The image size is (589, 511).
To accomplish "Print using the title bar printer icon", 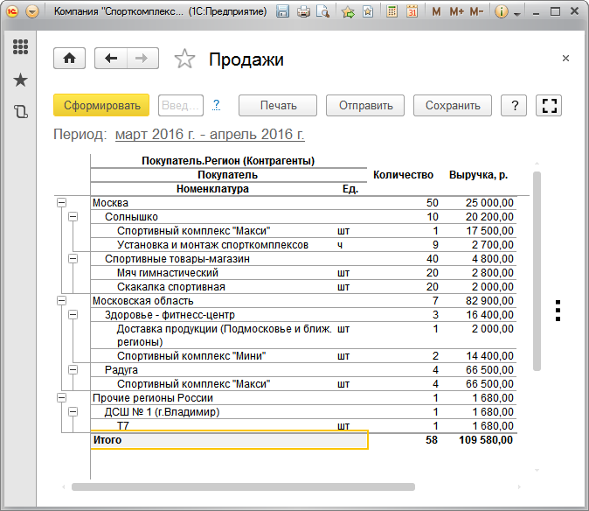I will tap(303, 11).
